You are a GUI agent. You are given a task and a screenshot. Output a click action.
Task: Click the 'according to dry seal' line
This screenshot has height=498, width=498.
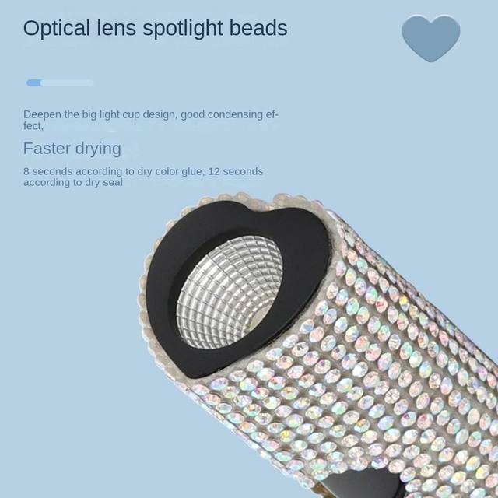pos(73,183)
